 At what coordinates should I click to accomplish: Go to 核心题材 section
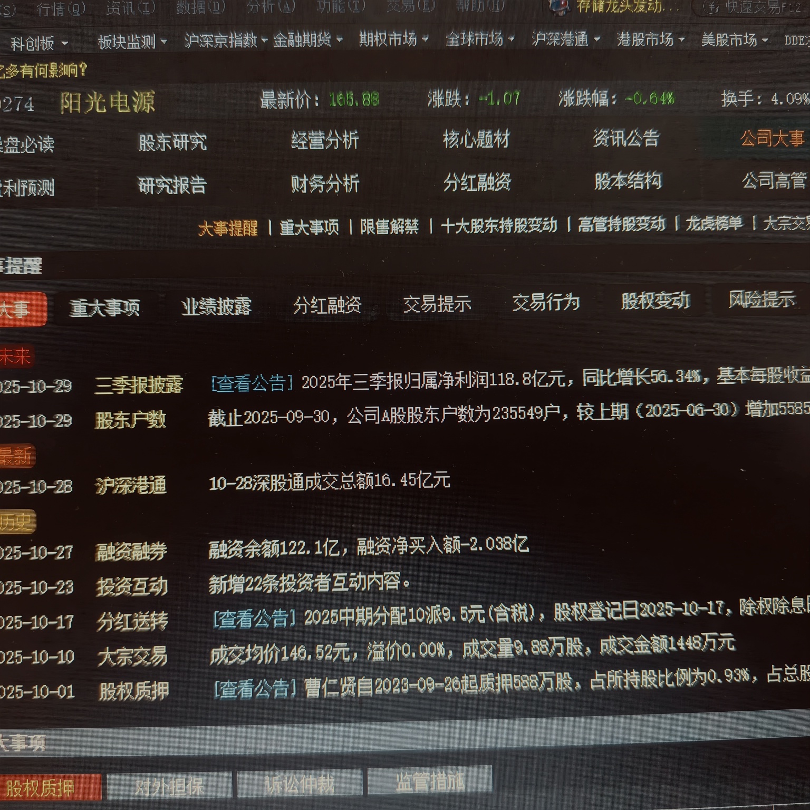[x=477, y=139]
